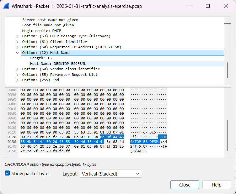Close window with title bar X
This screenshot has width=236, height=194.
[x=226, y=6]
